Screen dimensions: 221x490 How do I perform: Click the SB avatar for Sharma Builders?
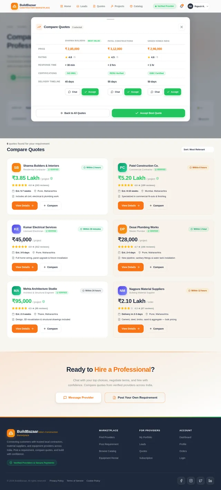[16, 167]
